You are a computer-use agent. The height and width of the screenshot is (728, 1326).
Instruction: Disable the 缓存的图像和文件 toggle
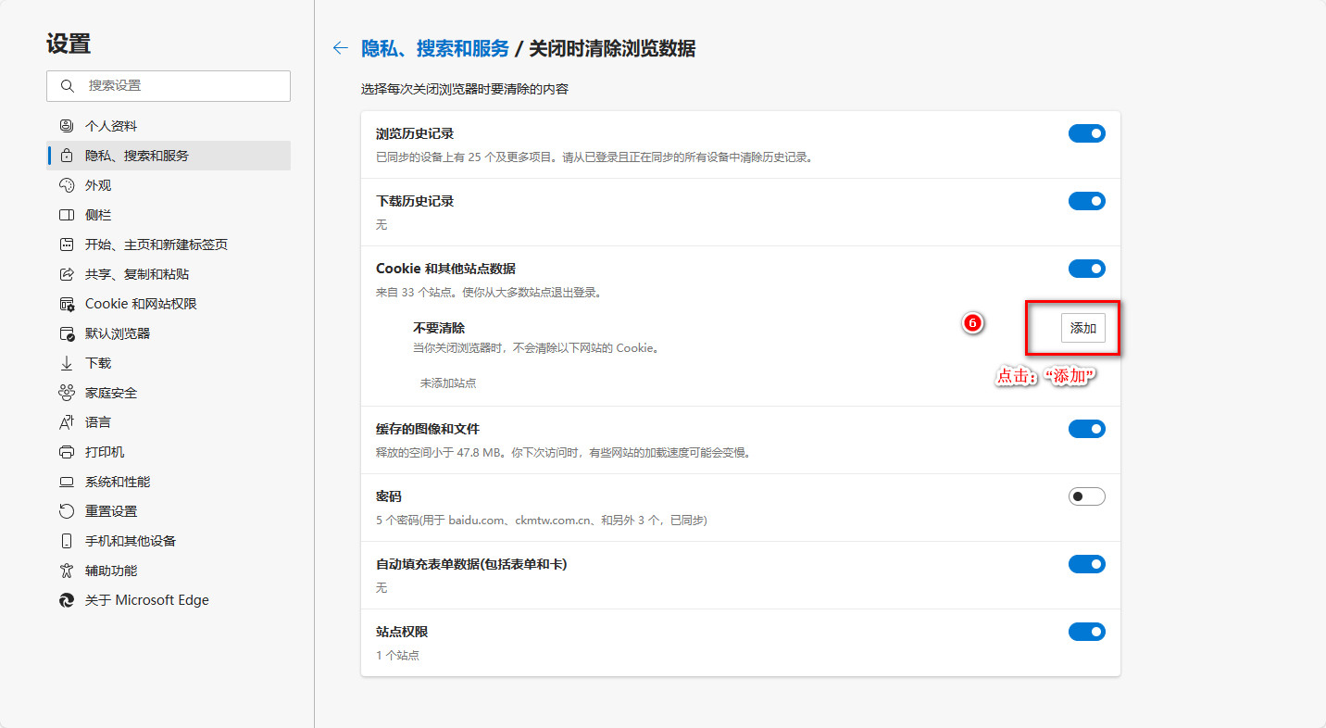pos(1086,429)
